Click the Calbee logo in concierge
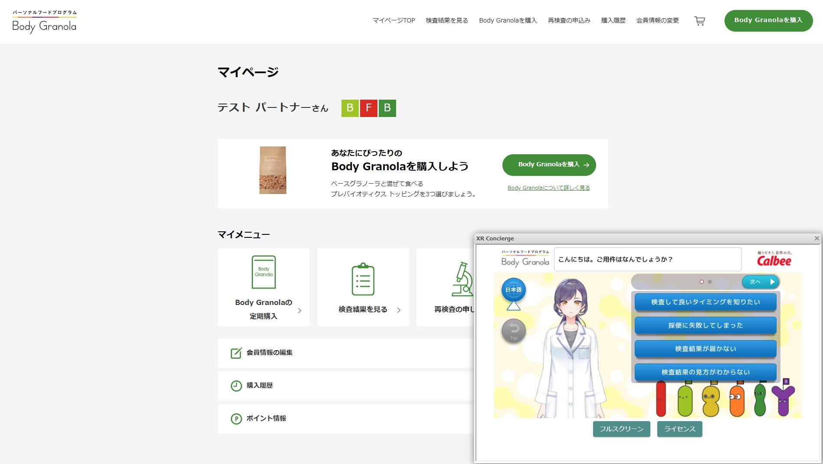This screenshot has width=823, height=464. point(774,259)
